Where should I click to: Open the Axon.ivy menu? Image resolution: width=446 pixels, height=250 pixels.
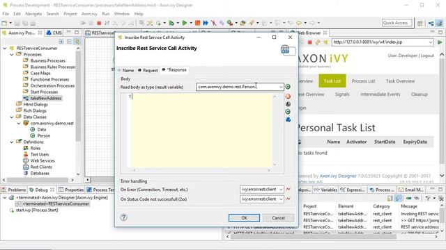(x=89, y=14)
